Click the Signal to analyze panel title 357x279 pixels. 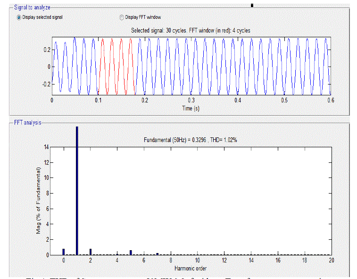pos(32,8)
